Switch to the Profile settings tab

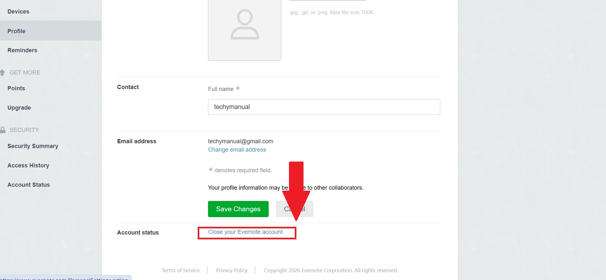[16, 31]
